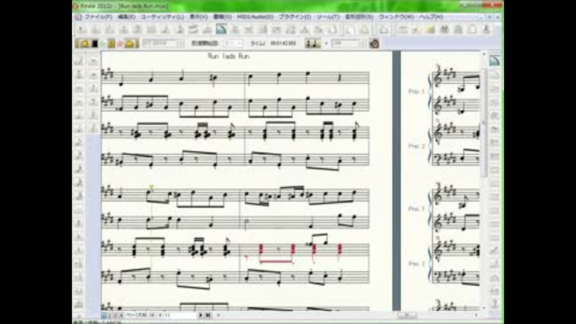Screen dimensions: 576x324
Task: Select the Chord tool
Action: [x=277, y=29]
